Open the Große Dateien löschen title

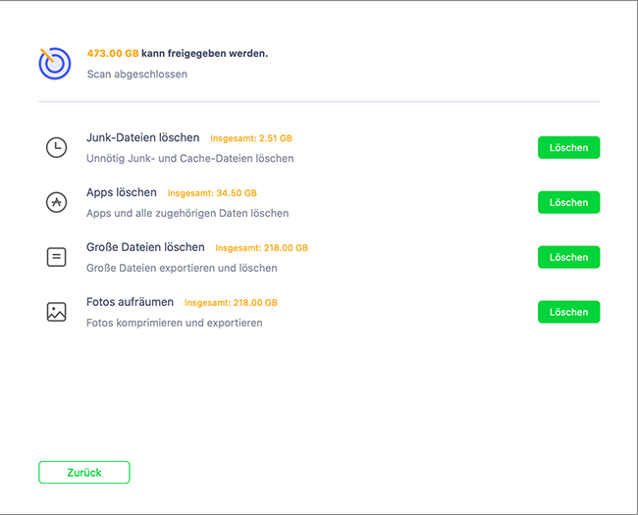(145, 247)
